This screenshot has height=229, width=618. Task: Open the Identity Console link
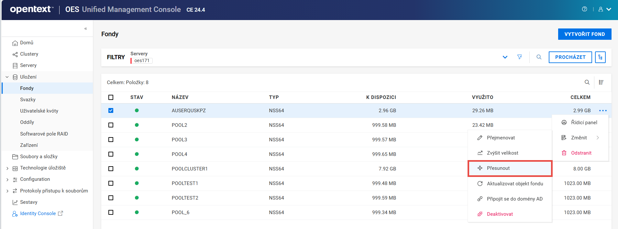38,213
